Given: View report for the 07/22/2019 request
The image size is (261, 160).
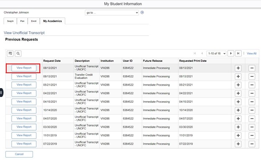Looking at the screenshot, I should [24, 144].
